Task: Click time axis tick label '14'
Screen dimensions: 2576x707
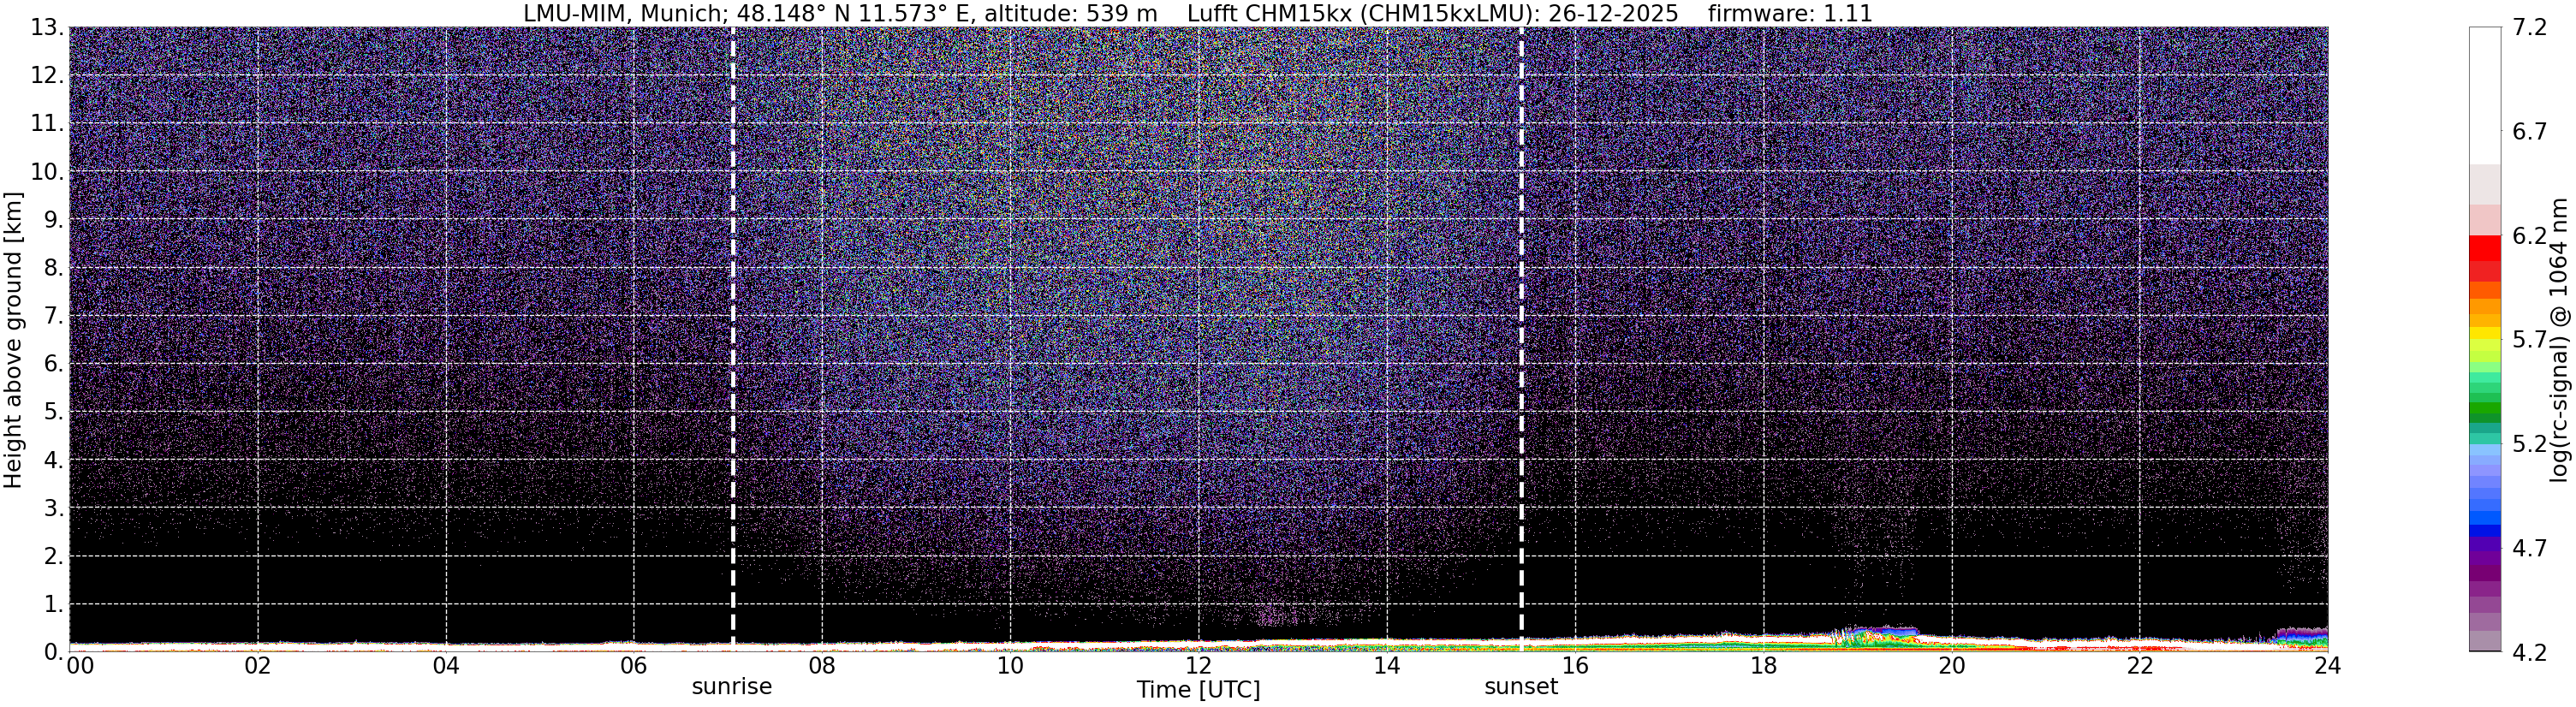Action: (1387, 666)
